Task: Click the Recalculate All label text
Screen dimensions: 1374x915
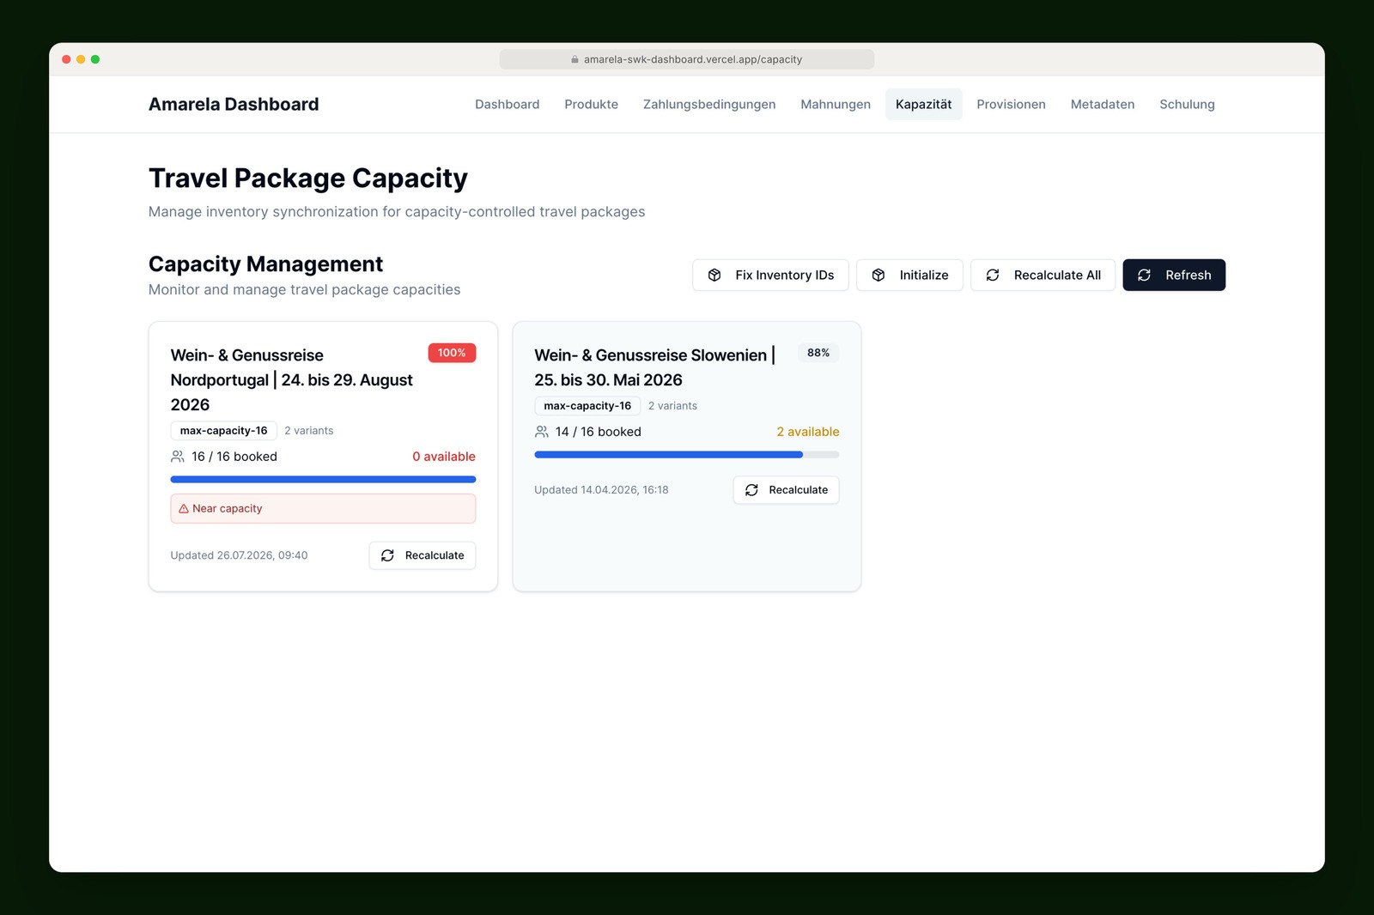Action: (x=1057, y=275)
